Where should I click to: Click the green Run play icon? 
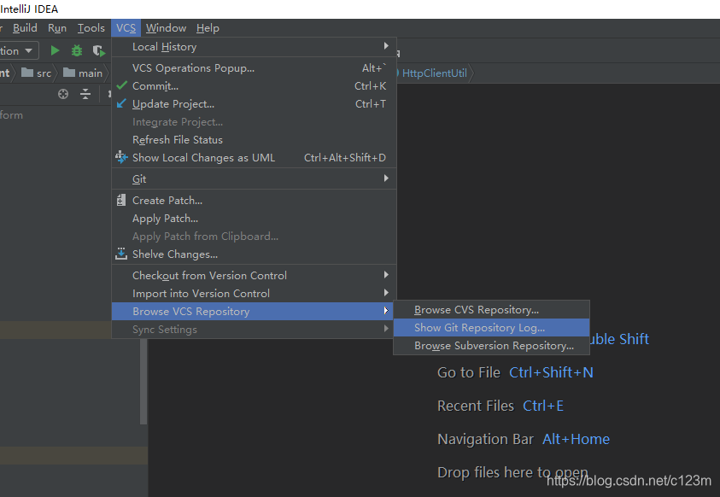click(x=55, y=50)
